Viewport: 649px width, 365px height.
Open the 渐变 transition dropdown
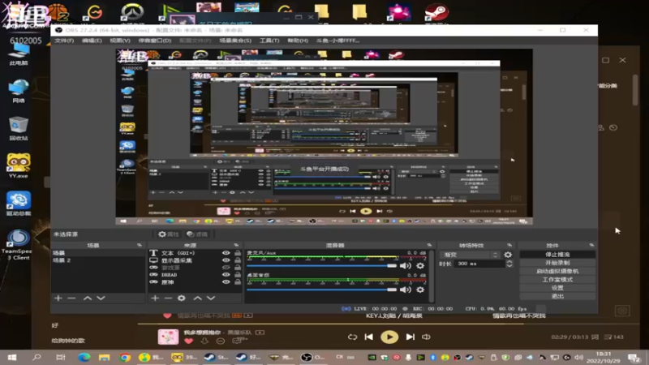pos(471,255)
